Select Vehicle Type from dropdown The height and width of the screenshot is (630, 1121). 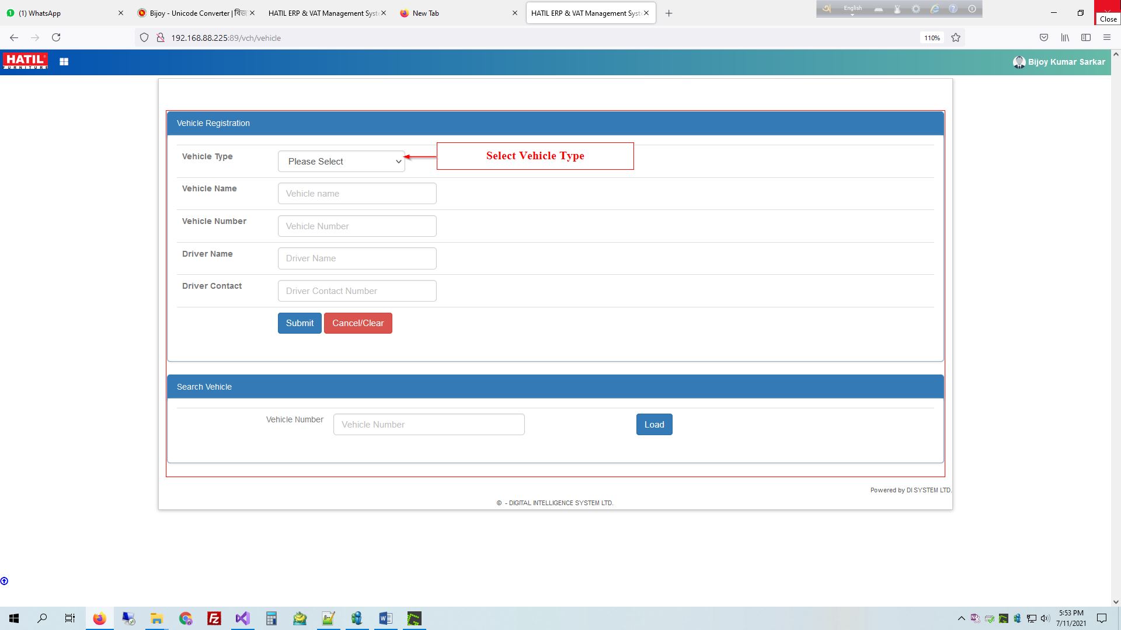click(341, 161)
